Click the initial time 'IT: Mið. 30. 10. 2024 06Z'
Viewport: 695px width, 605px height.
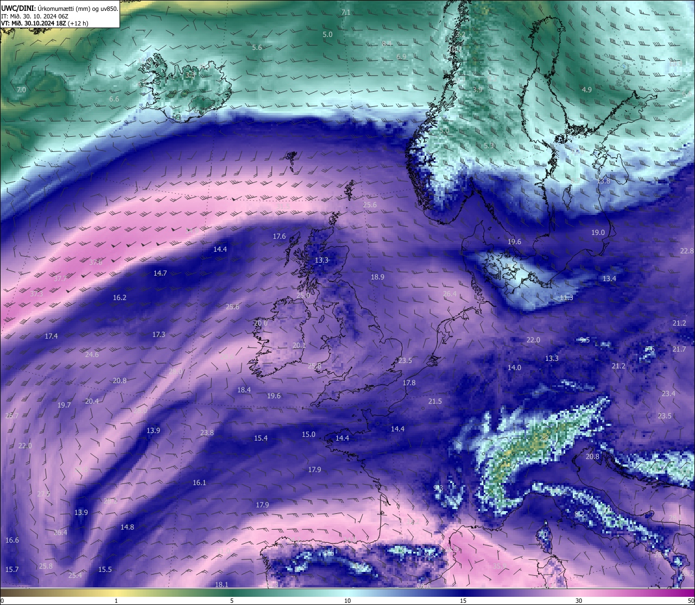pyautogui.click(x=34, y=16)
